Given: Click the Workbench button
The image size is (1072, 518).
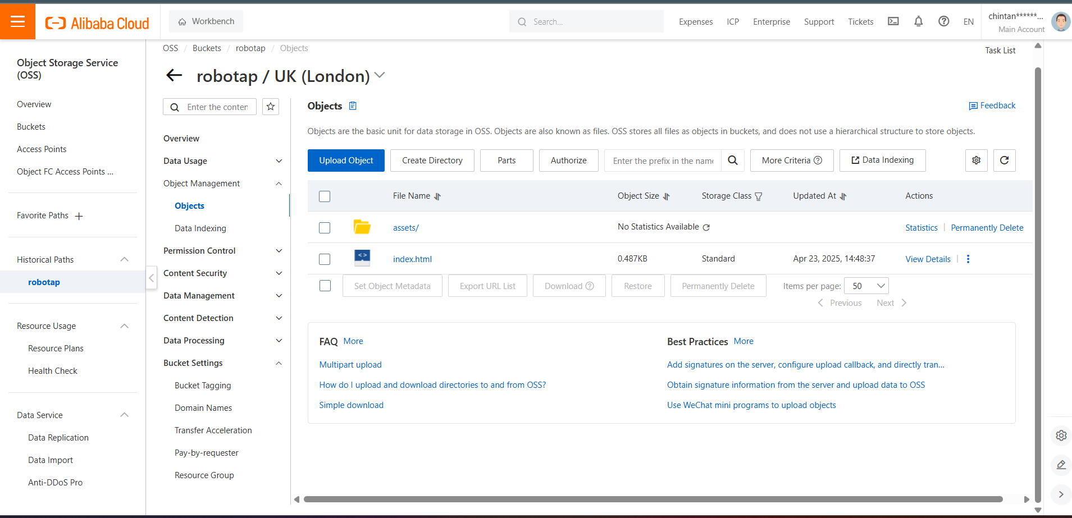Looking at the screenshot, I should (x=206, y=21).
